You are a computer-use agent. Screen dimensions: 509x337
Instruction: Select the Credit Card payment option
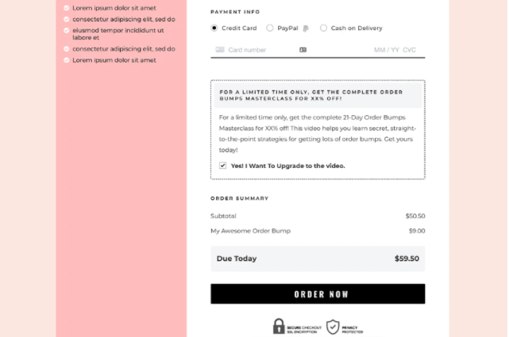click(214, 28)
